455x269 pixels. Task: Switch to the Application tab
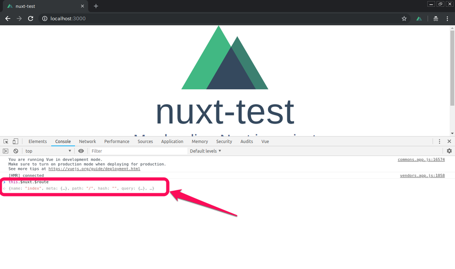(172, 141)
